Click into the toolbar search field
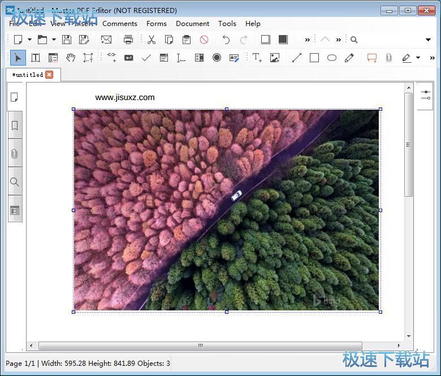Viewport: 441px width, 376px height. (x=390, y=40)
